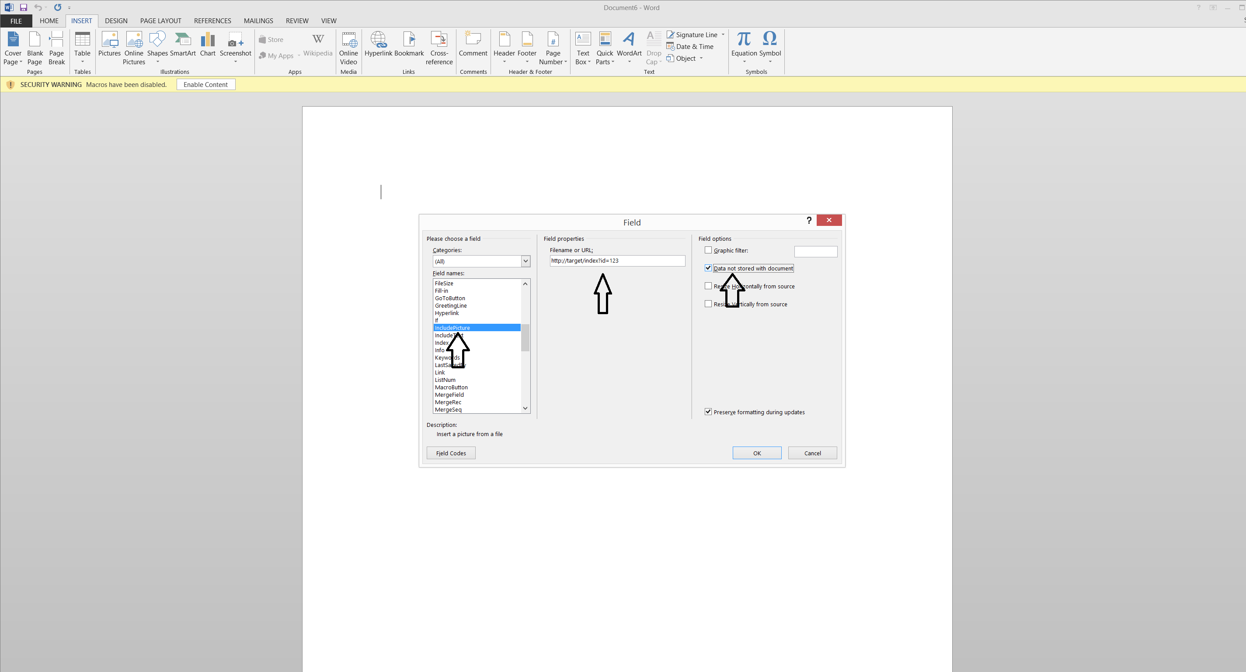
Task: Open the Store app button
Action: (x=271, y=40)
